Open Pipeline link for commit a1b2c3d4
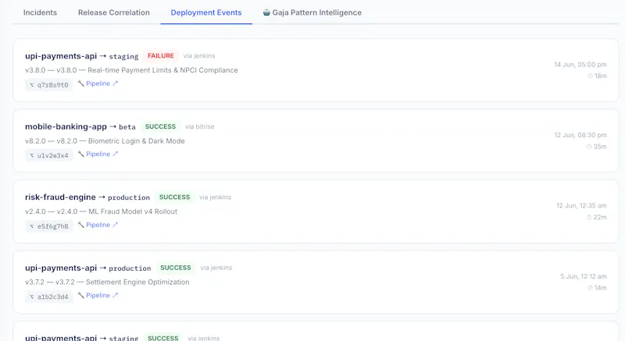Image resolution: width=625 pixels, height=341 pixels. coord(98,295)
